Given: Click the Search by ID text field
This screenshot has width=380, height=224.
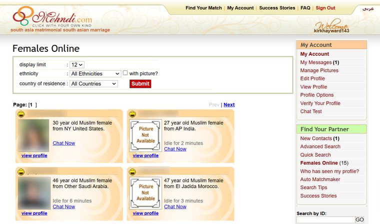Looking at the screenshot, I should pyautogui.click(x=325, y=220).
